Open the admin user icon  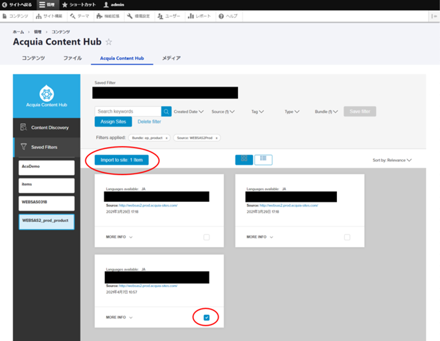tap(106, 5)
